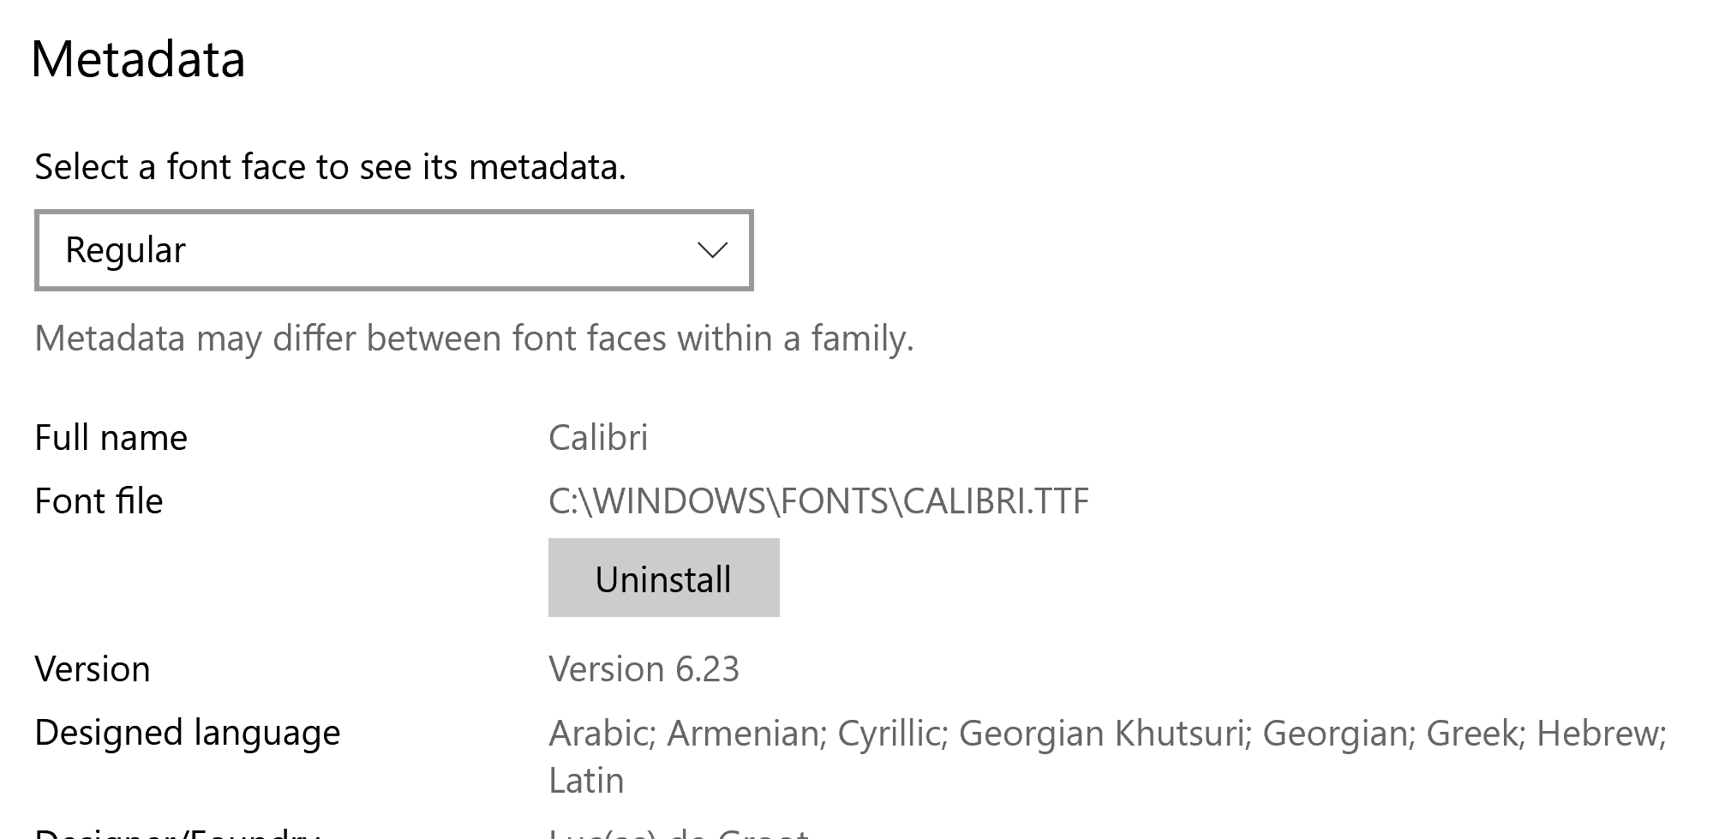1719x839 pixels.
Task: Click the font file path text
Action: pyautogui.click(x=818, y=501)
